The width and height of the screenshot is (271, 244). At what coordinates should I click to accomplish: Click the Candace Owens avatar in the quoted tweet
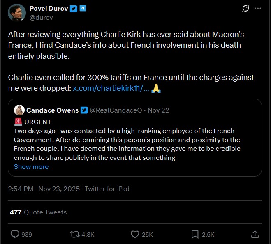pyautogui.click(x=19, y=110)
